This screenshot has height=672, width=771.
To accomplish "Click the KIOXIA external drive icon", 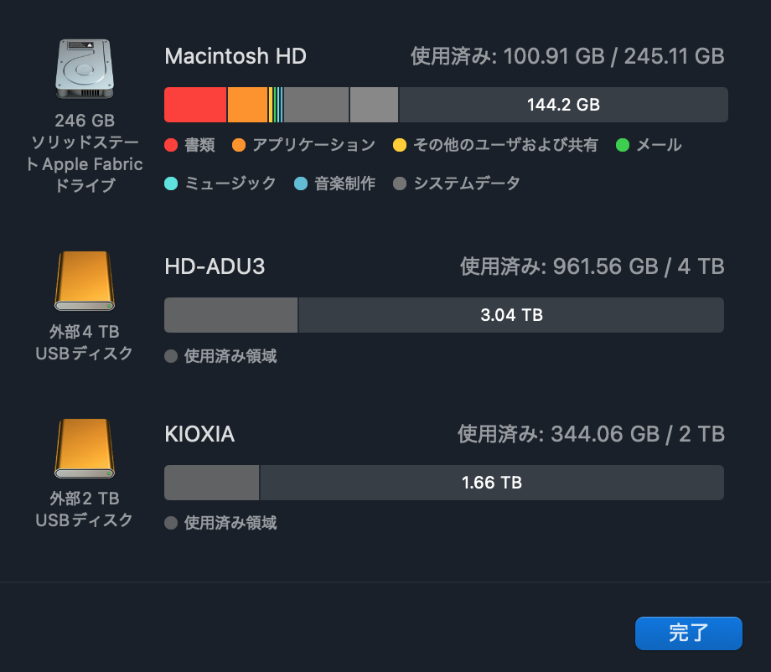I will (x=84, y=447).
